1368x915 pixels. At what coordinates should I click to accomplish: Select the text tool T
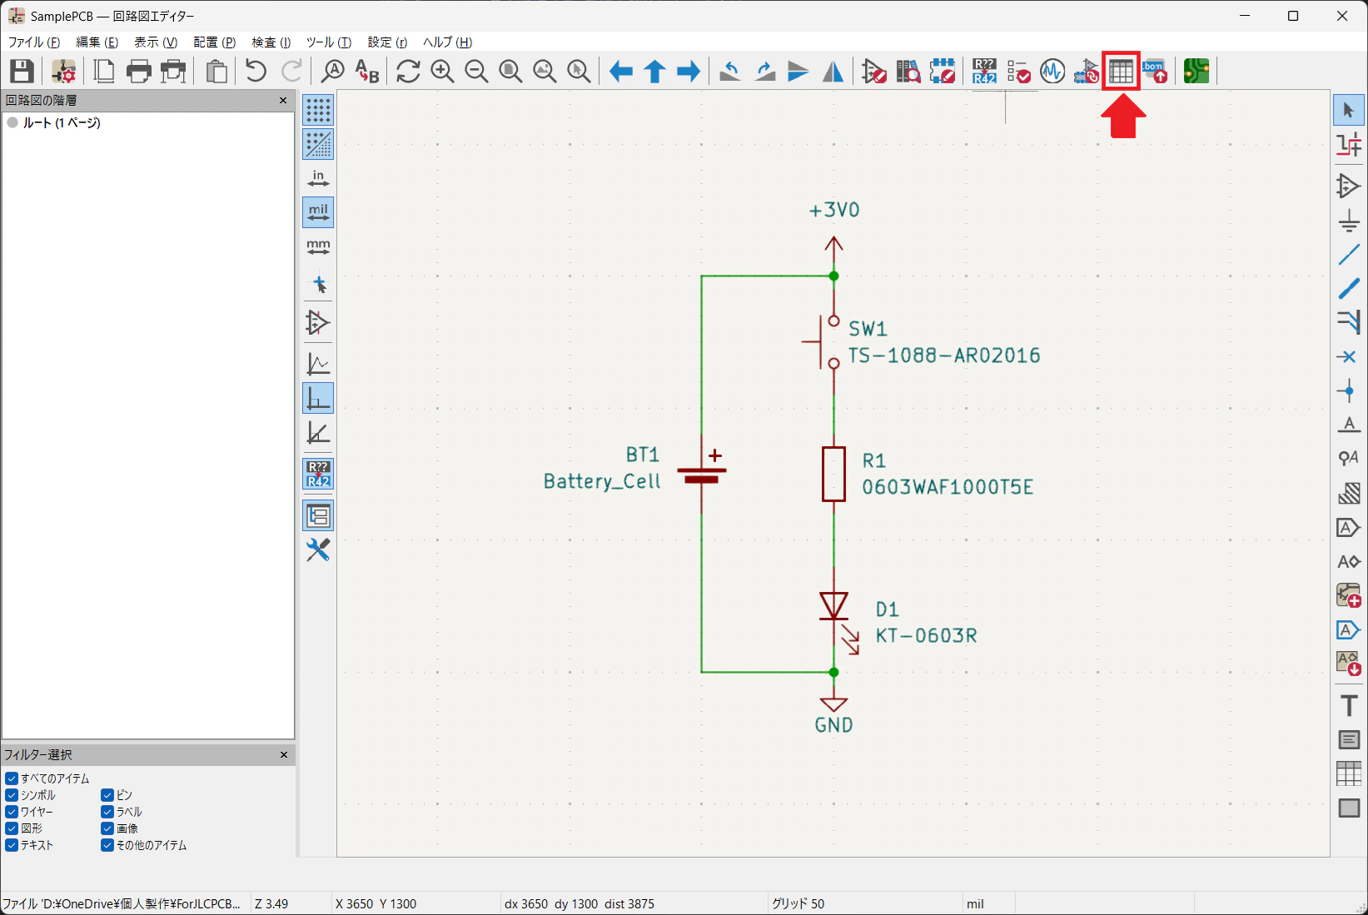[x=1349, y=705]
